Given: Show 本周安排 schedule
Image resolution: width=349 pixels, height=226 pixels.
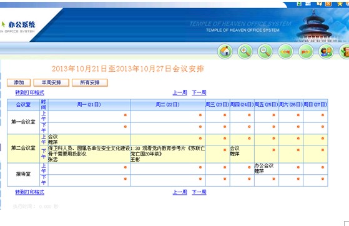Looking at the screenshot, I should pos(51,82).
